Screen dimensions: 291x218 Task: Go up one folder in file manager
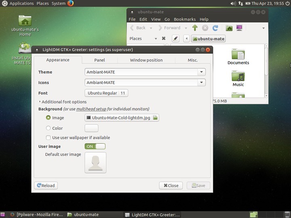[x=195, y=28]
